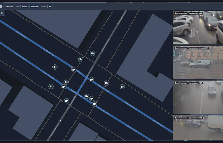Open the pink-ringed camera marker east of the intersection
Screen dimensions: 223x143
[106, 83]
